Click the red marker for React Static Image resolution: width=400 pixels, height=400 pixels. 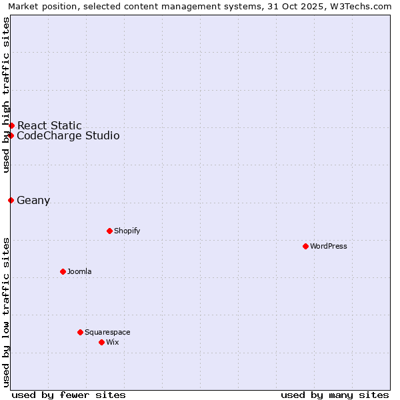[x=11, y=125]
